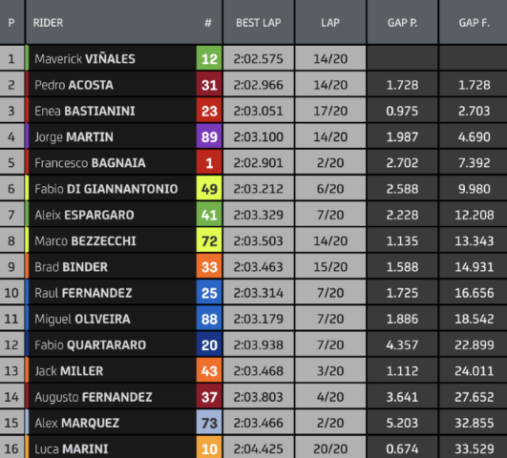Open Fabio QUARTARARO rider entry
The width and height of the screenshot is (507, 458).
point(90,344)
